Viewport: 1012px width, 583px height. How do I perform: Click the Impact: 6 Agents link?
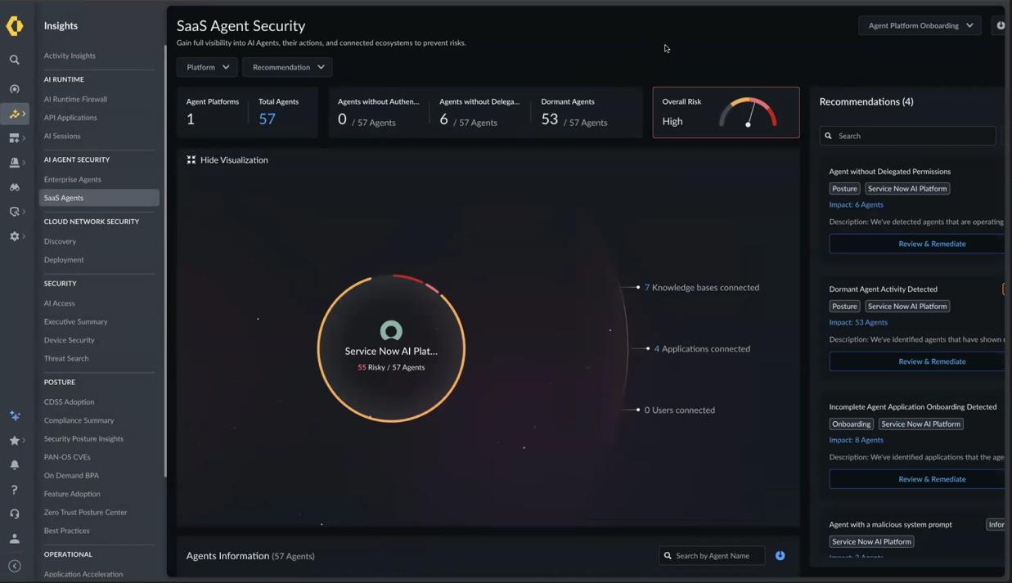coord(856,204)
